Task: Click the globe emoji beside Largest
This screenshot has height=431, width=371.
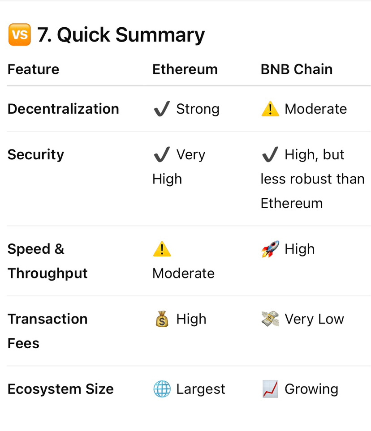Action: [162, 389]
